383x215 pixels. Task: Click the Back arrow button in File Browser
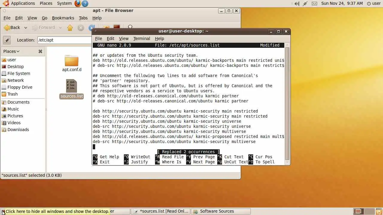pos(12,27)
